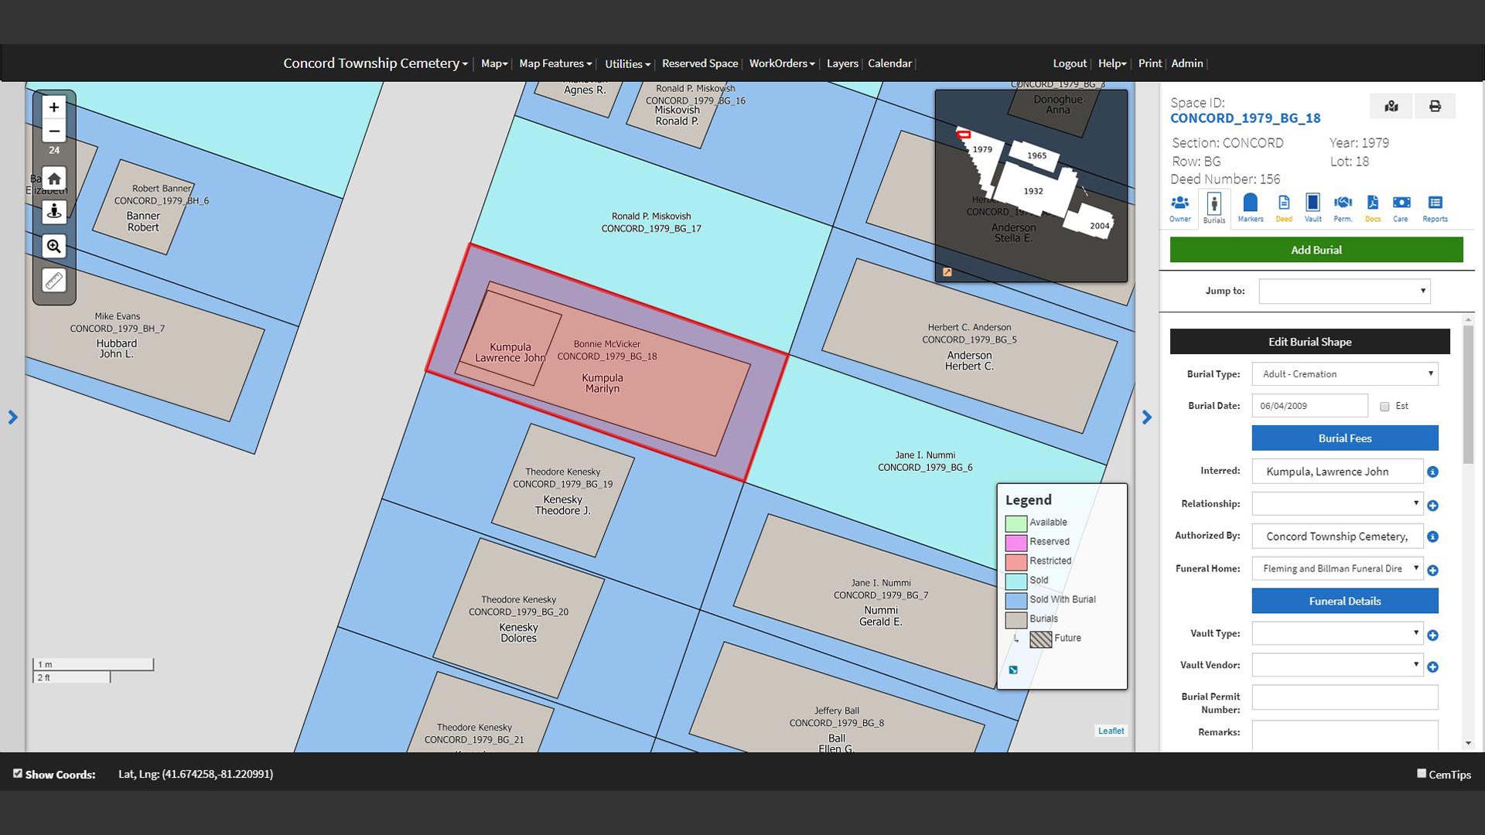1485x835 pixels.
Task: Click the Funeral Details button
Action: (x=1345, y=602)
